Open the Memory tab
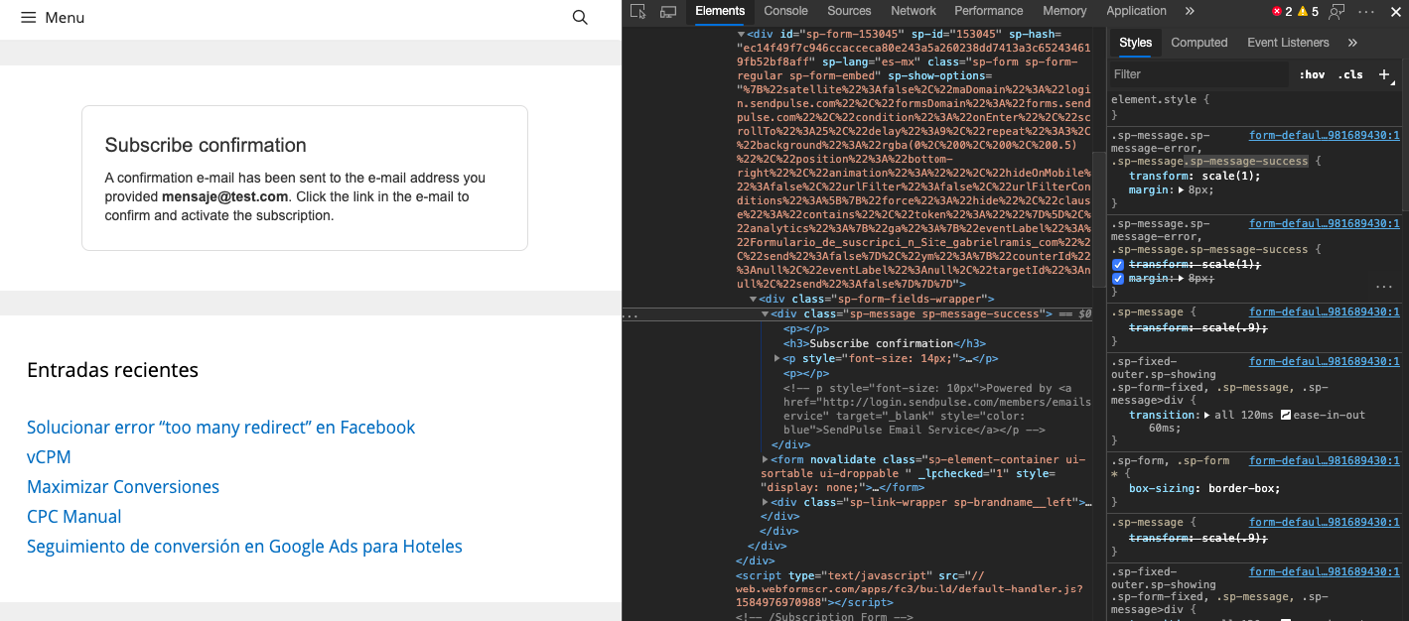The width and height of the screenshot is (1409, 621). [x=1064, y=11]
